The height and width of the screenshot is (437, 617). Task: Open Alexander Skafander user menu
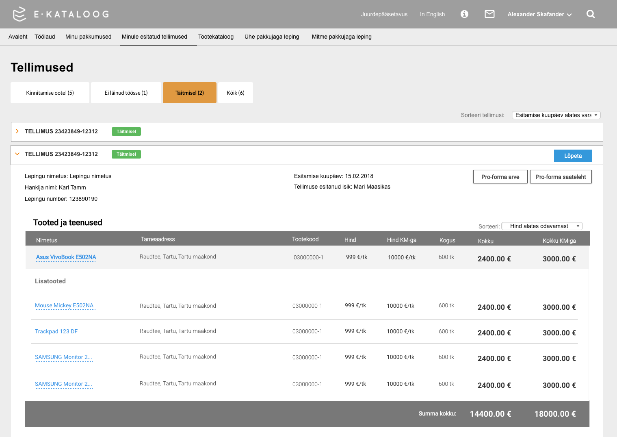click(x=539, y=14)
